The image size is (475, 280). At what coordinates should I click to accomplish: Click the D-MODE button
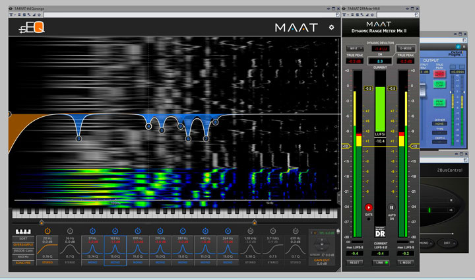coord(405,48)
